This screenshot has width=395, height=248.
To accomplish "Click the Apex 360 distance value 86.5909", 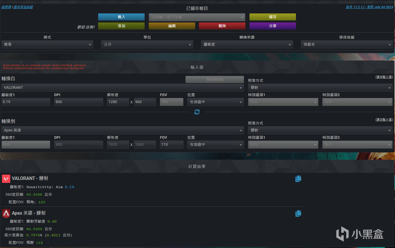I will [34, 229].
